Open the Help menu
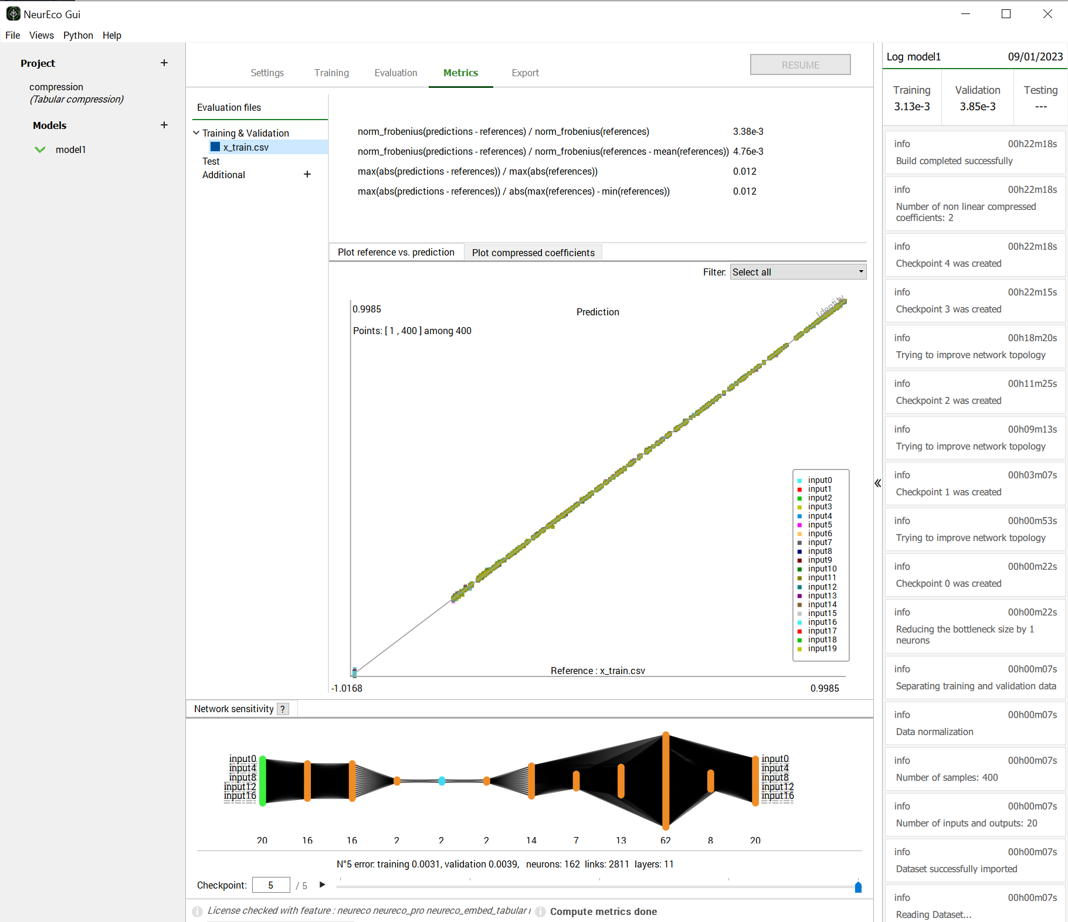This screenshot has height=922, width=1068. tap(112, 35)
